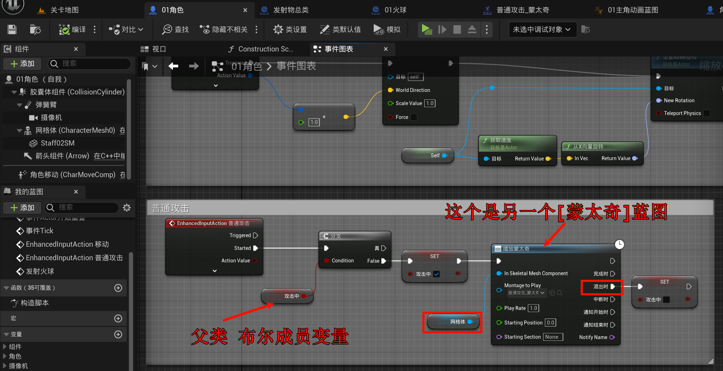The image size is (723, 371).
Task: Click the components search field
Action: tap(89, 64)
